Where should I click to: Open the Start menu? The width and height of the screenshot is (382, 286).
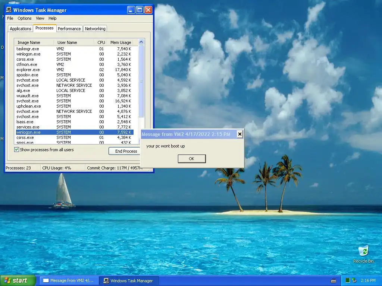click(18, 280)
